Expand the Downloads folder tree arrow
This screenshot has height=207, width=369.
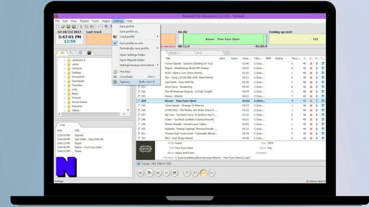point(65,81)
